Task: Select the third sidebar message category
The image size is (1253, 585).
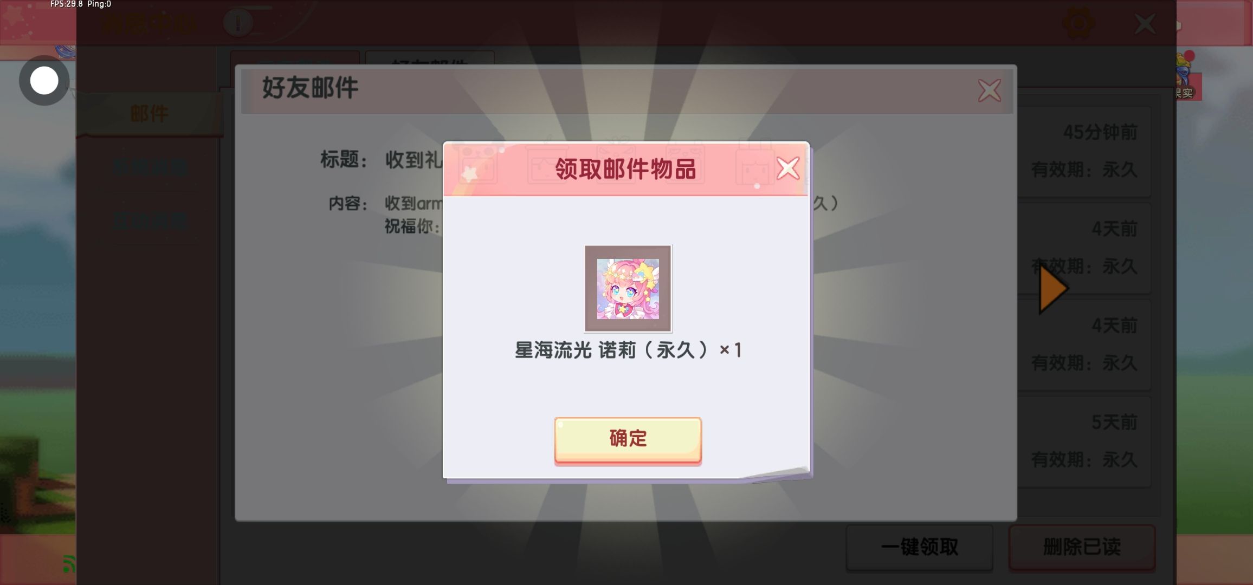Action: pos(150,222)
